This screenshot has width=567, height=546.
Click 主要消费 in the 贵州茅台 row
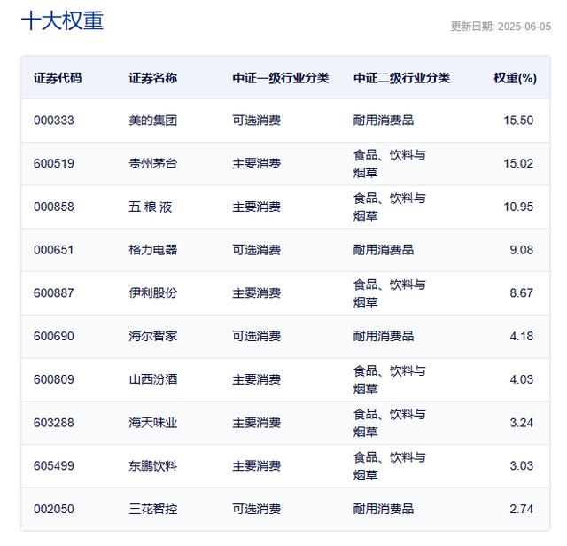[257, 164]
